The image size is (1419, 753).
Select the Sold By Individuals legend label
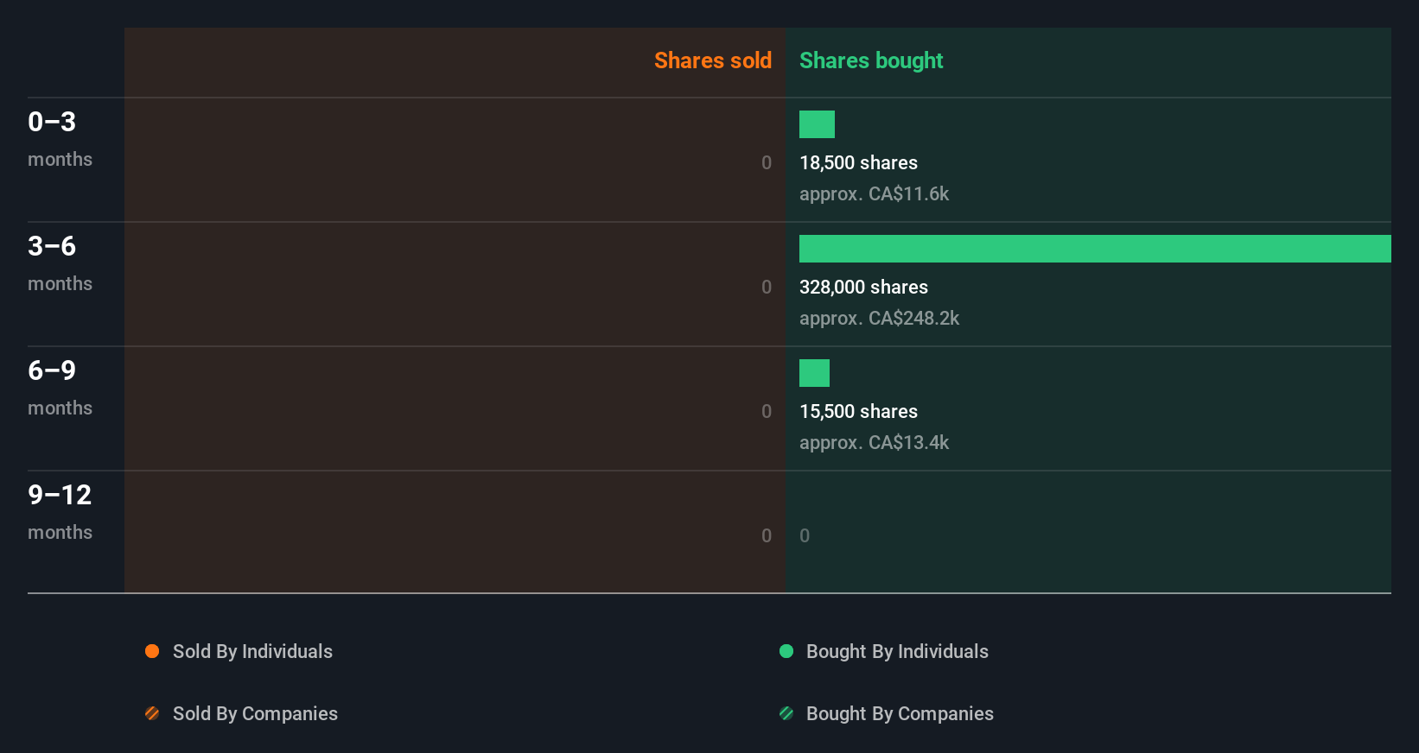point(252,651)
